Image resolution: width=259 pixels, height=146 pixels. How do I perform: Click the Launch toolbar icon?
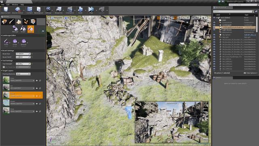tap(102, 10)
